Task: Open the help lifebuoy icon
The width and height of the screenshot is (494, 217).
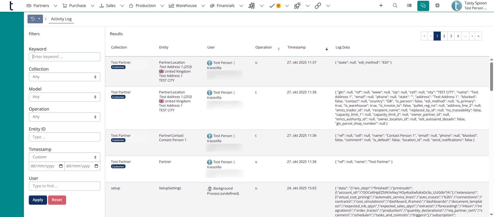Action: [437, 5]
